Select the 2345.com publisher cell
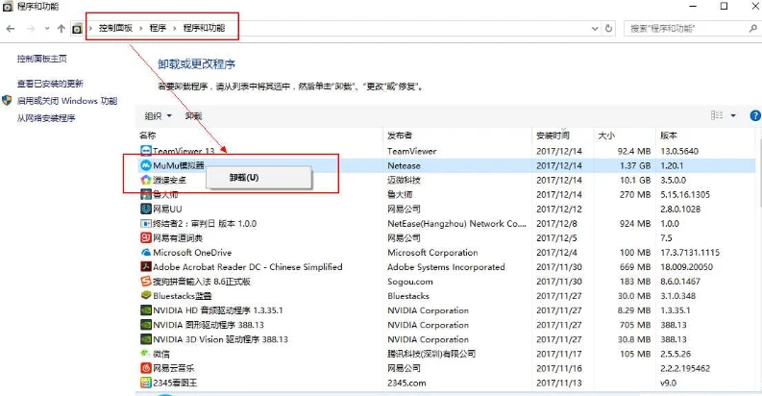Screen dimensions: 762x396 (x=406, y=383)
